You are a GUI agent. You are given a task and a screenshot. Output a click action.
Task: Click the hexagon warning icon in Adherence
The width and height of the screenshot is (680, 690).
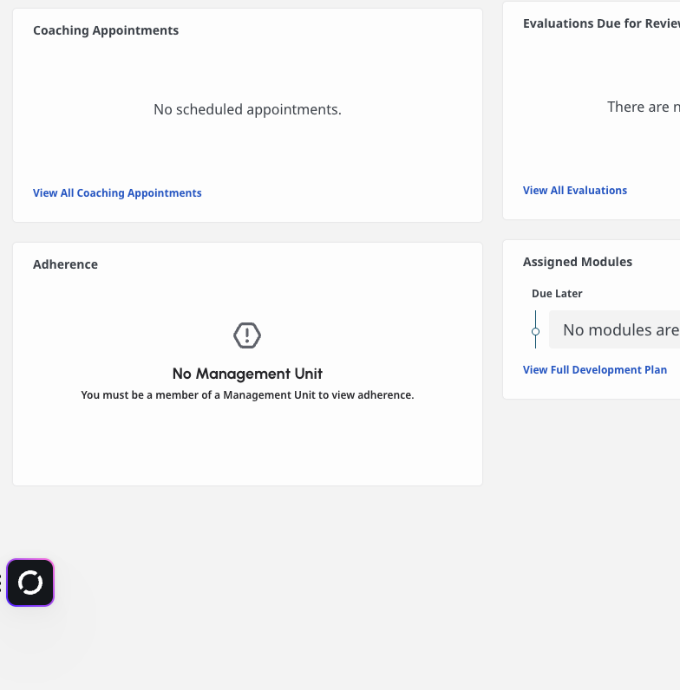pyautogui.click(x=247, y=335)
